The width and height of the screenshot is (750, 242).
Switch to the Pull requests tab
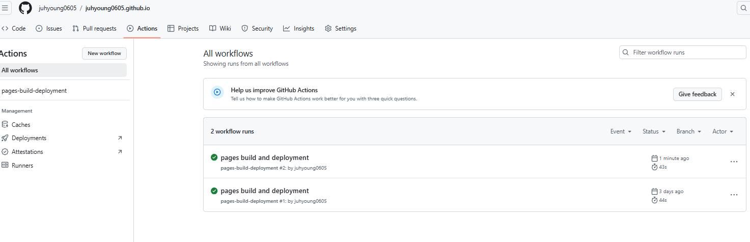[x=95, y=29]
